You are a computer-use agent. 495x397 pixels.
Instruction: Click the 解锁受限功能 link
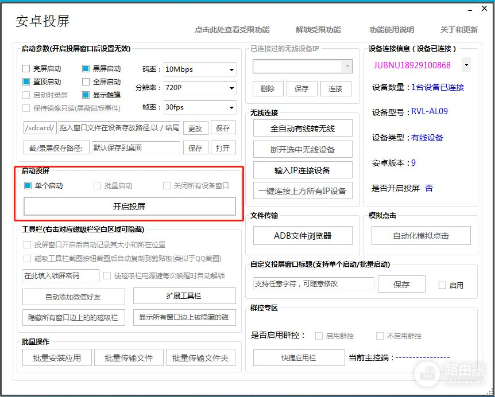(318, 30)
